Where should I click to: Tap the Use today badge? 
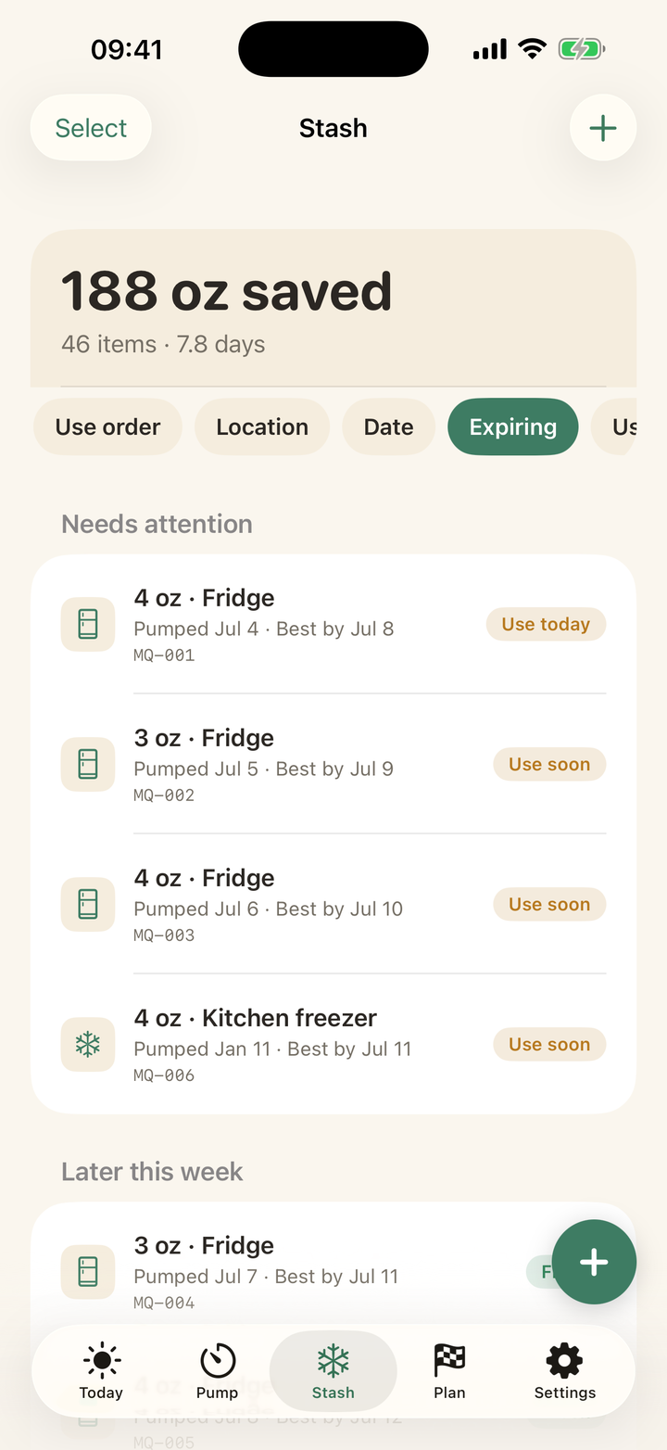pos(546,624)
